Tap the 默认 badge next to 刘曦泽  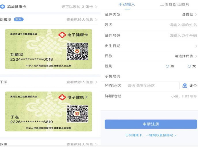coord(19,19)
